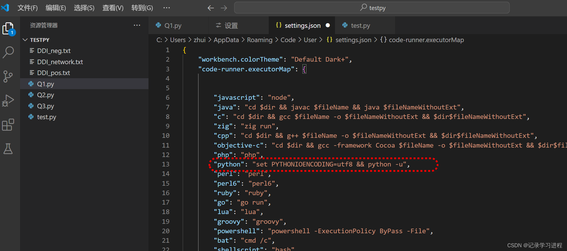
Task: Click the Python icon of the Q1.py tab
Action: (x=158, y=25)
